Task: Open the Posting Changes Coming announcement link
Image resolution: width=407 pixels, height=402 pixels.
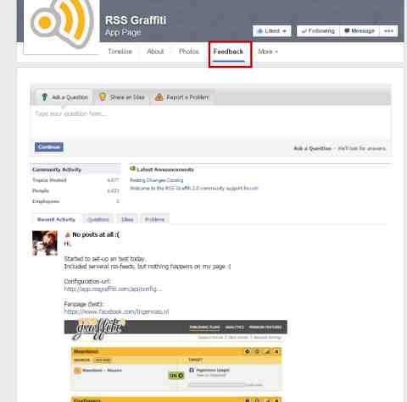Action: (156, 180)
